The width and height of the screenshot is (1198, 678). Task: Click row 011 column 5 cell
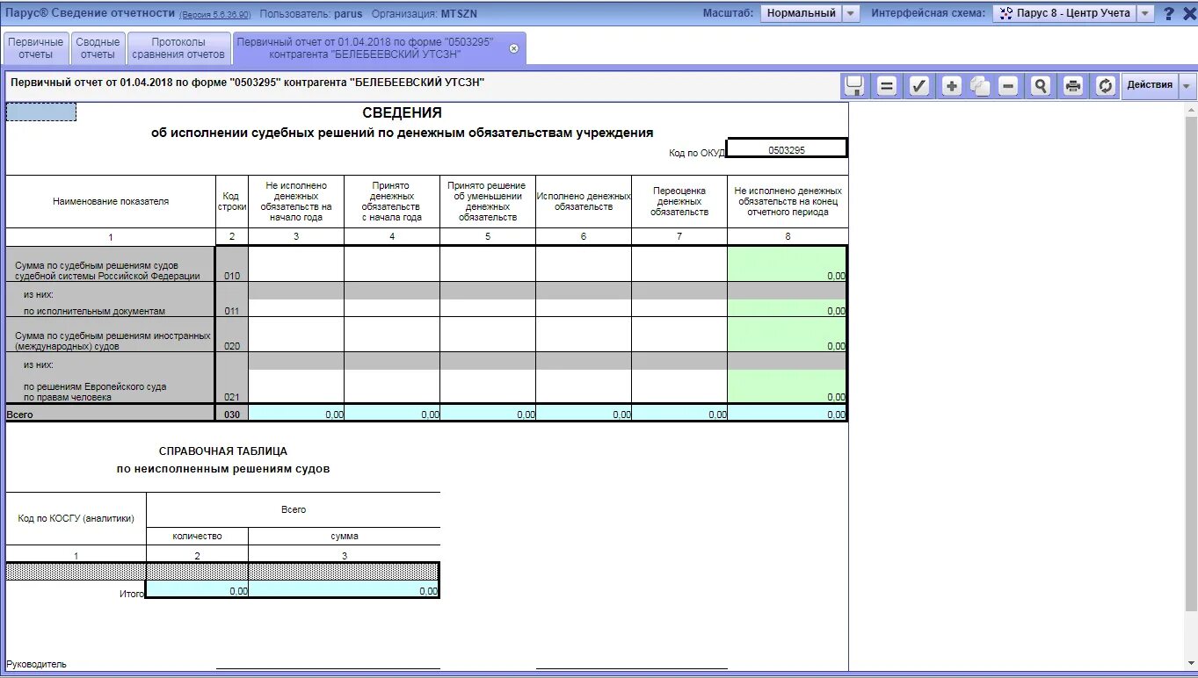tap(488, 307)
